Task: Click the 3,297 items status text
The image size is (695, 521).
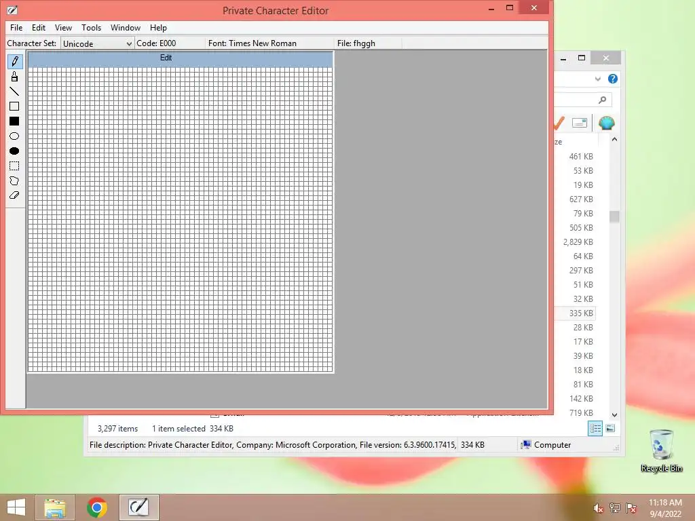Action: click(117, 429)
